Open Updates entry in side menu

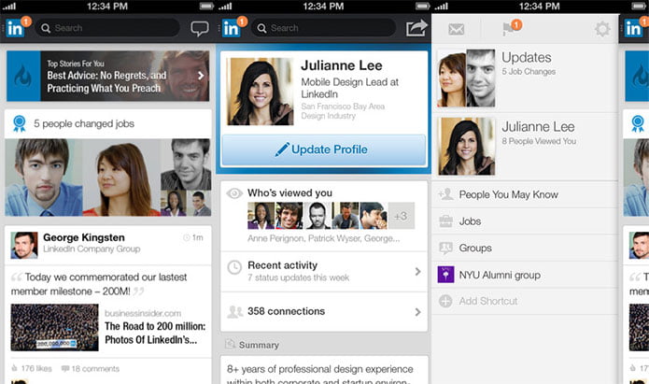click(x=525, y=78)
